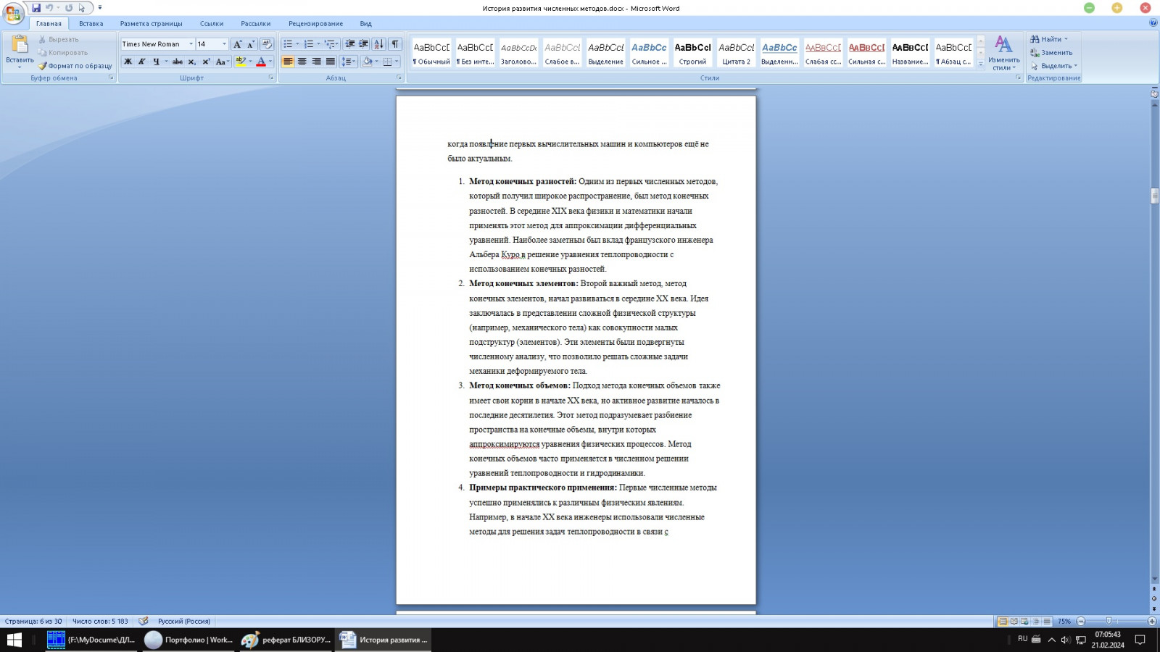Apply red font color
Screen dimensions: 1160x652
(261, 62)
